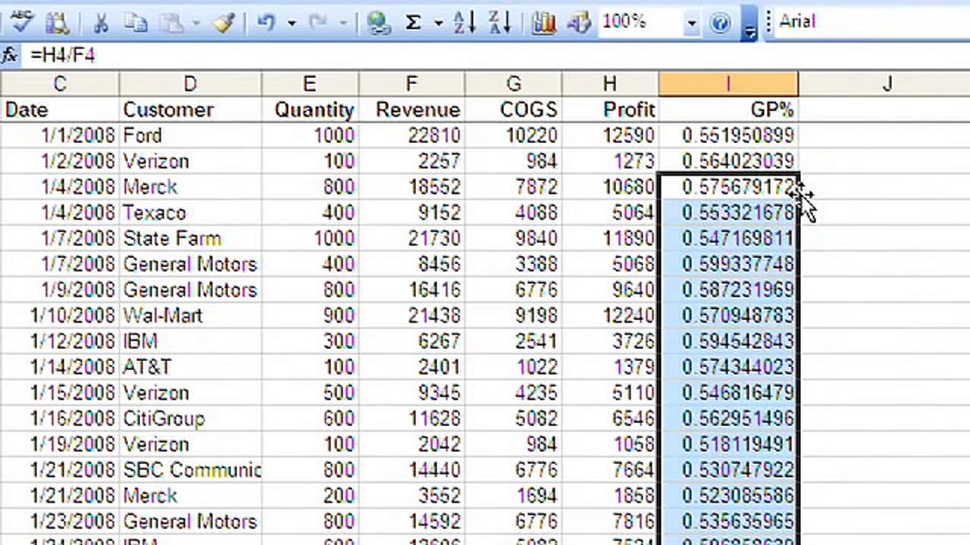Select the AT&T customer cell
Screen dimensions: 970x545
pos(190,367)
